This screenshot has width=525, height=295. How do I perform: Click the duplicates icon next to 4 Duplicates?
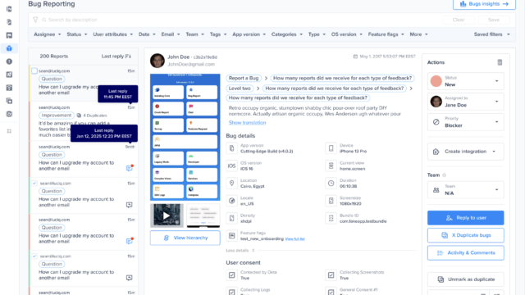coord(79,116)
